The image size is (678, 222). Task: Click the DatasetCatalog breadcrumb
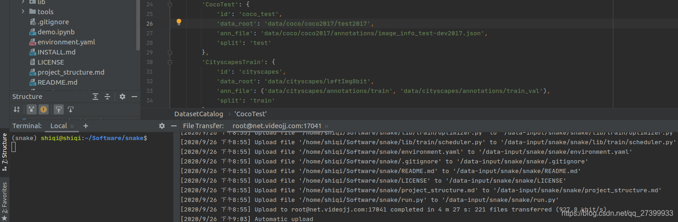[199, 114]
